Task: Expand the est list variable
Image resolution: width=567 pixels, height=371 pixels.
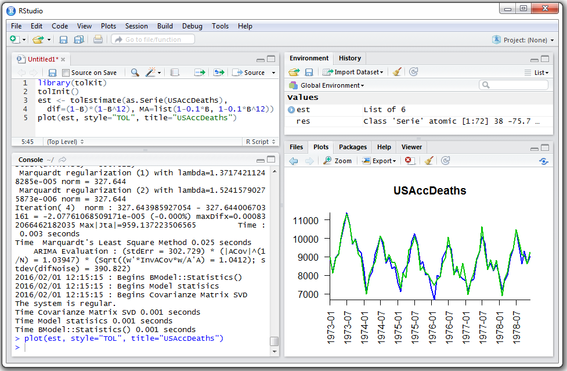Action: [291, 110]
